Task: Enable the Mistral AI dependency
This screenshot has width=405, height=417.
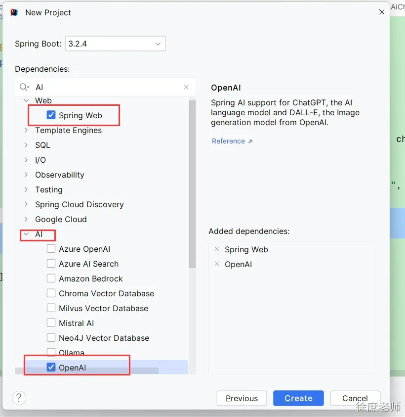Action: tap(51, 323)
